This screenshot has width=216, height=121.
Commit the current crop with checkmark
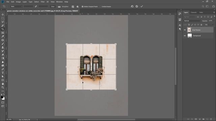142,6
